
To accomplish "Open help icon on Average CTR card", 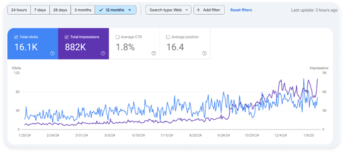I will (x=154, y=53).
